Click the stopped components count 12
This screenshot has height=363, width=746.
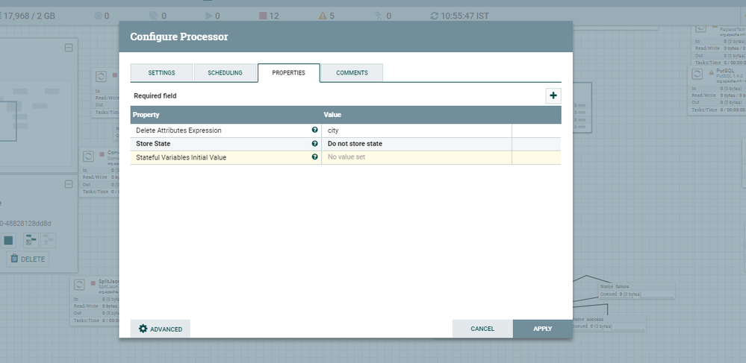pos(269,16)
